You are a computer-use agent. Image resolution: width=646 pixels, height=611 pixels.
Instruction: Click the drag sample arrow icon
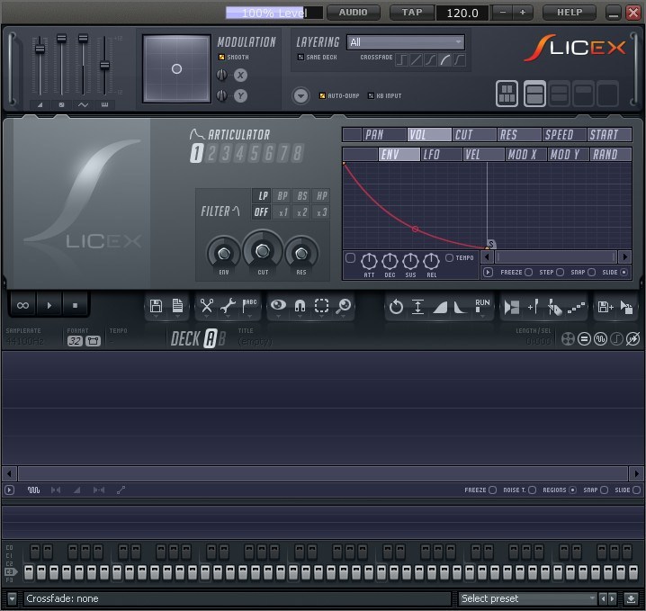click(626, 307)
